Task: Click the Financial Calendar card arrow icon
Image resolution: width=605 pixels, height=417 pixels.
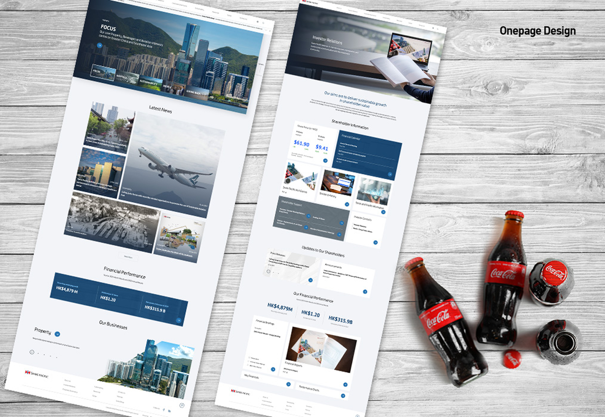Action: pyautogui.click(x=390, y=174)
